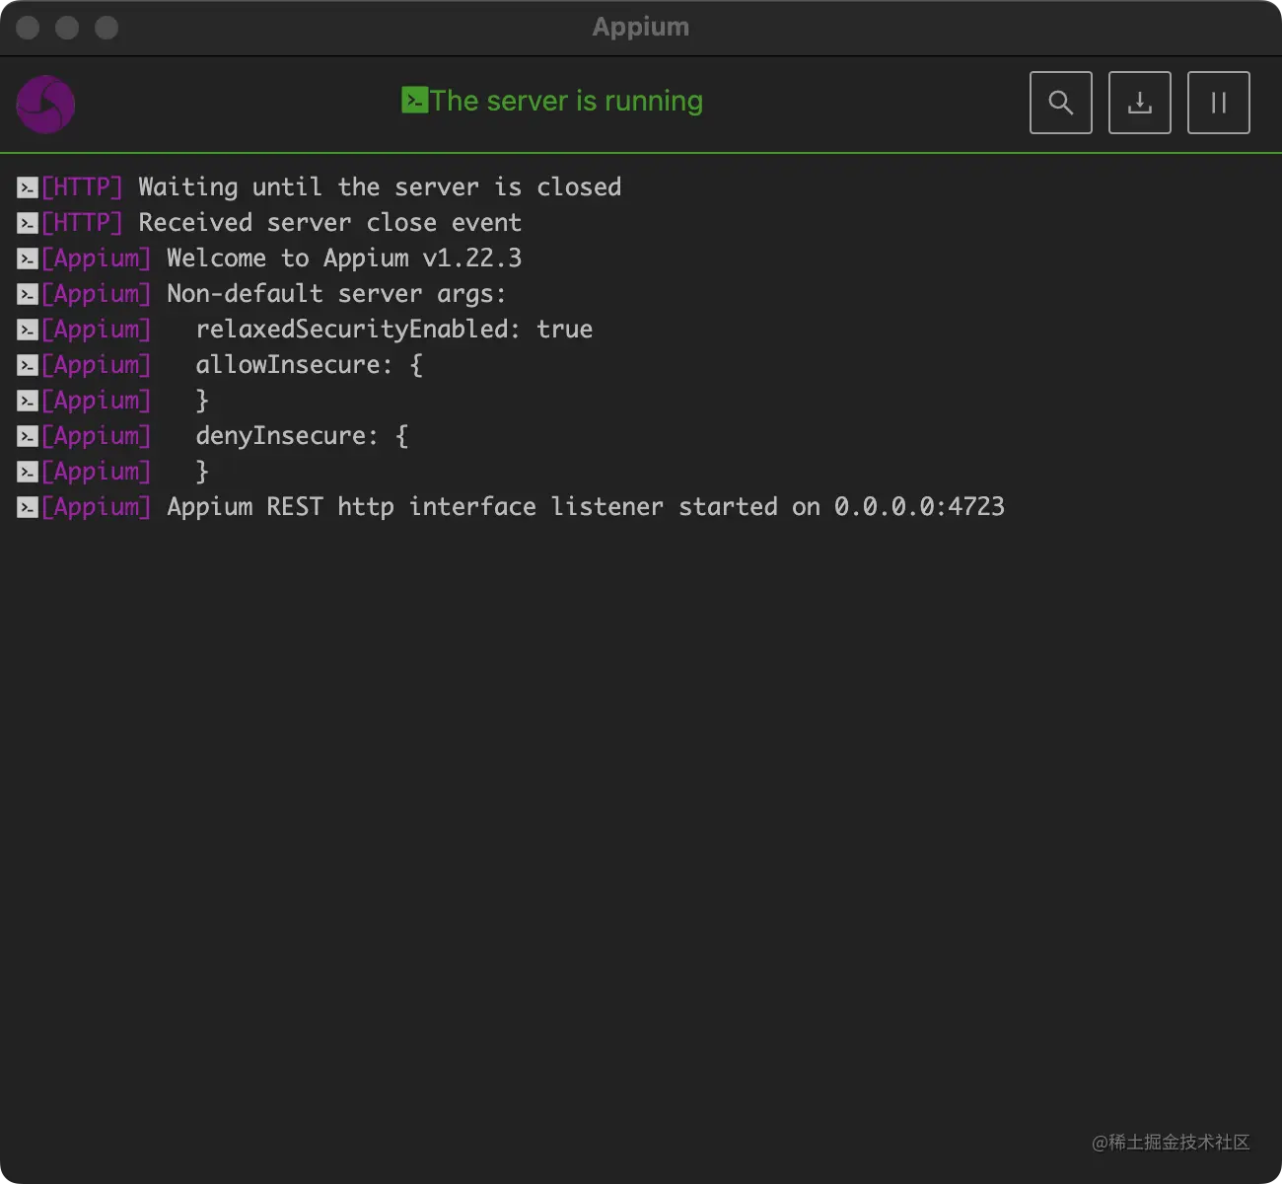This screenshot has height=1184, width=1282.
Task: Click the purple Appium logo
Action: tap(45, 105)
